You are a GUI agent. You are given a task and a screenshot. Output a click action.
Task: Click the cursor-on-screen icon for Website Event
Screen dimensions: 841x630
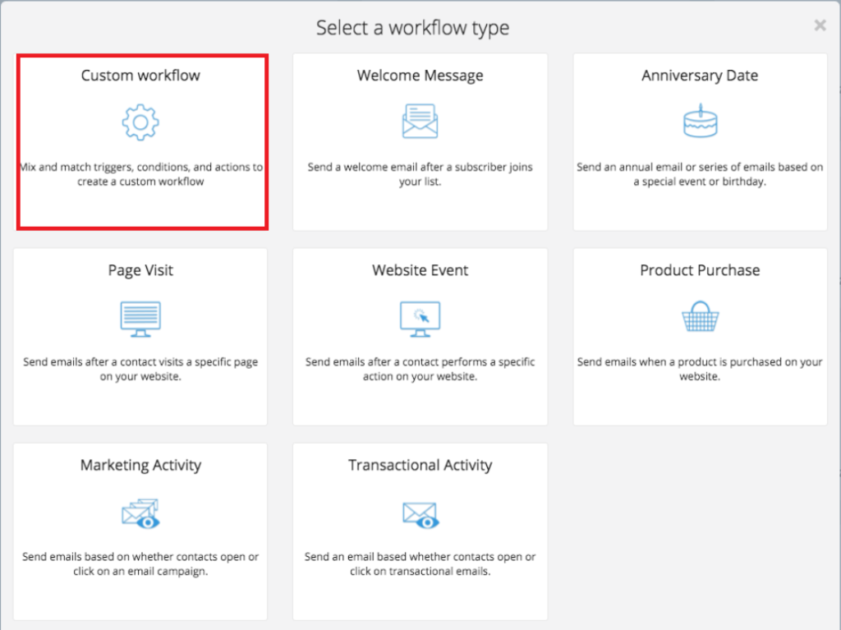[420, 319]
